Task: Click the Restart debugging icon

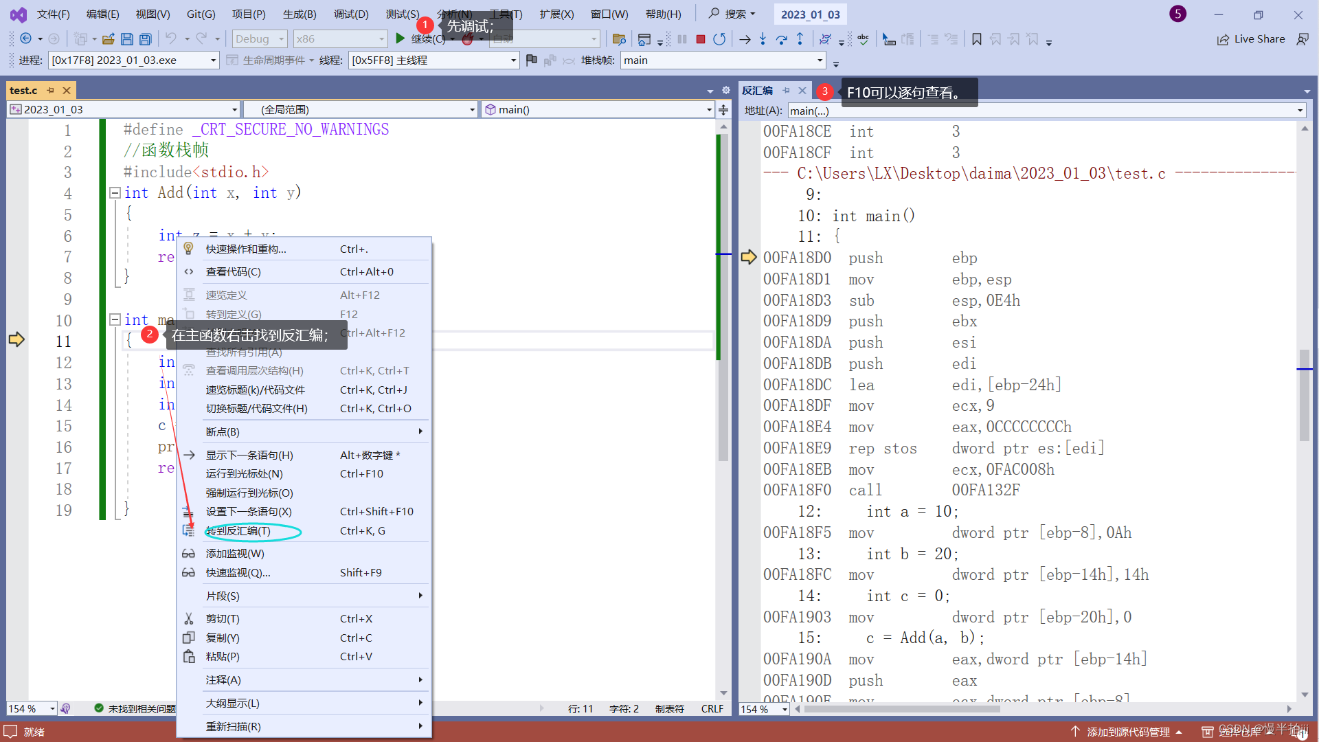Action: (x=719, y=39)
